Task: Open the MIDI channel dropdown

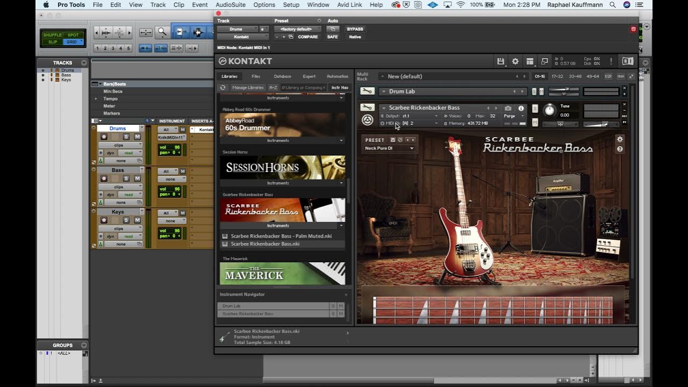Action: (411, 124)
